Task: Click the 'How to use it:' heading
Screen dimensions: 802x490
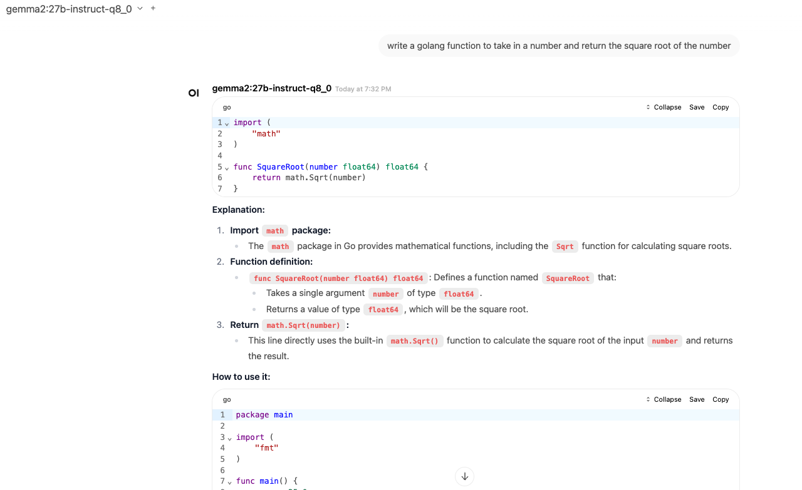Action: [241, 377]
